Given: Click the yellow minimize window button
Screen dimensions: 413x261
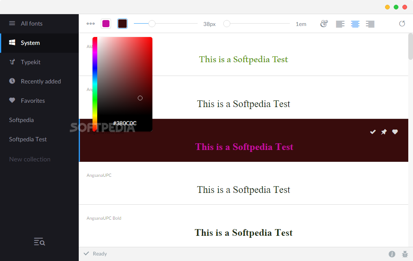Looking at the screenshot, I should coord(387,7).
